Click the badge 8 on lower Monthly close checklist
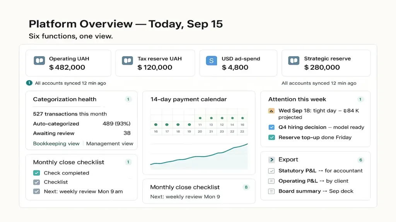Screen dimensions: 396x222 click(x=246, y=187)
